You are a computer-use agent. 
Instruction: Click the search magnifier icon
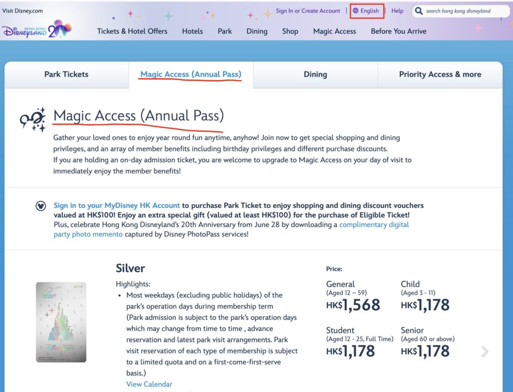pyautogui.click(x=418, y=11)
